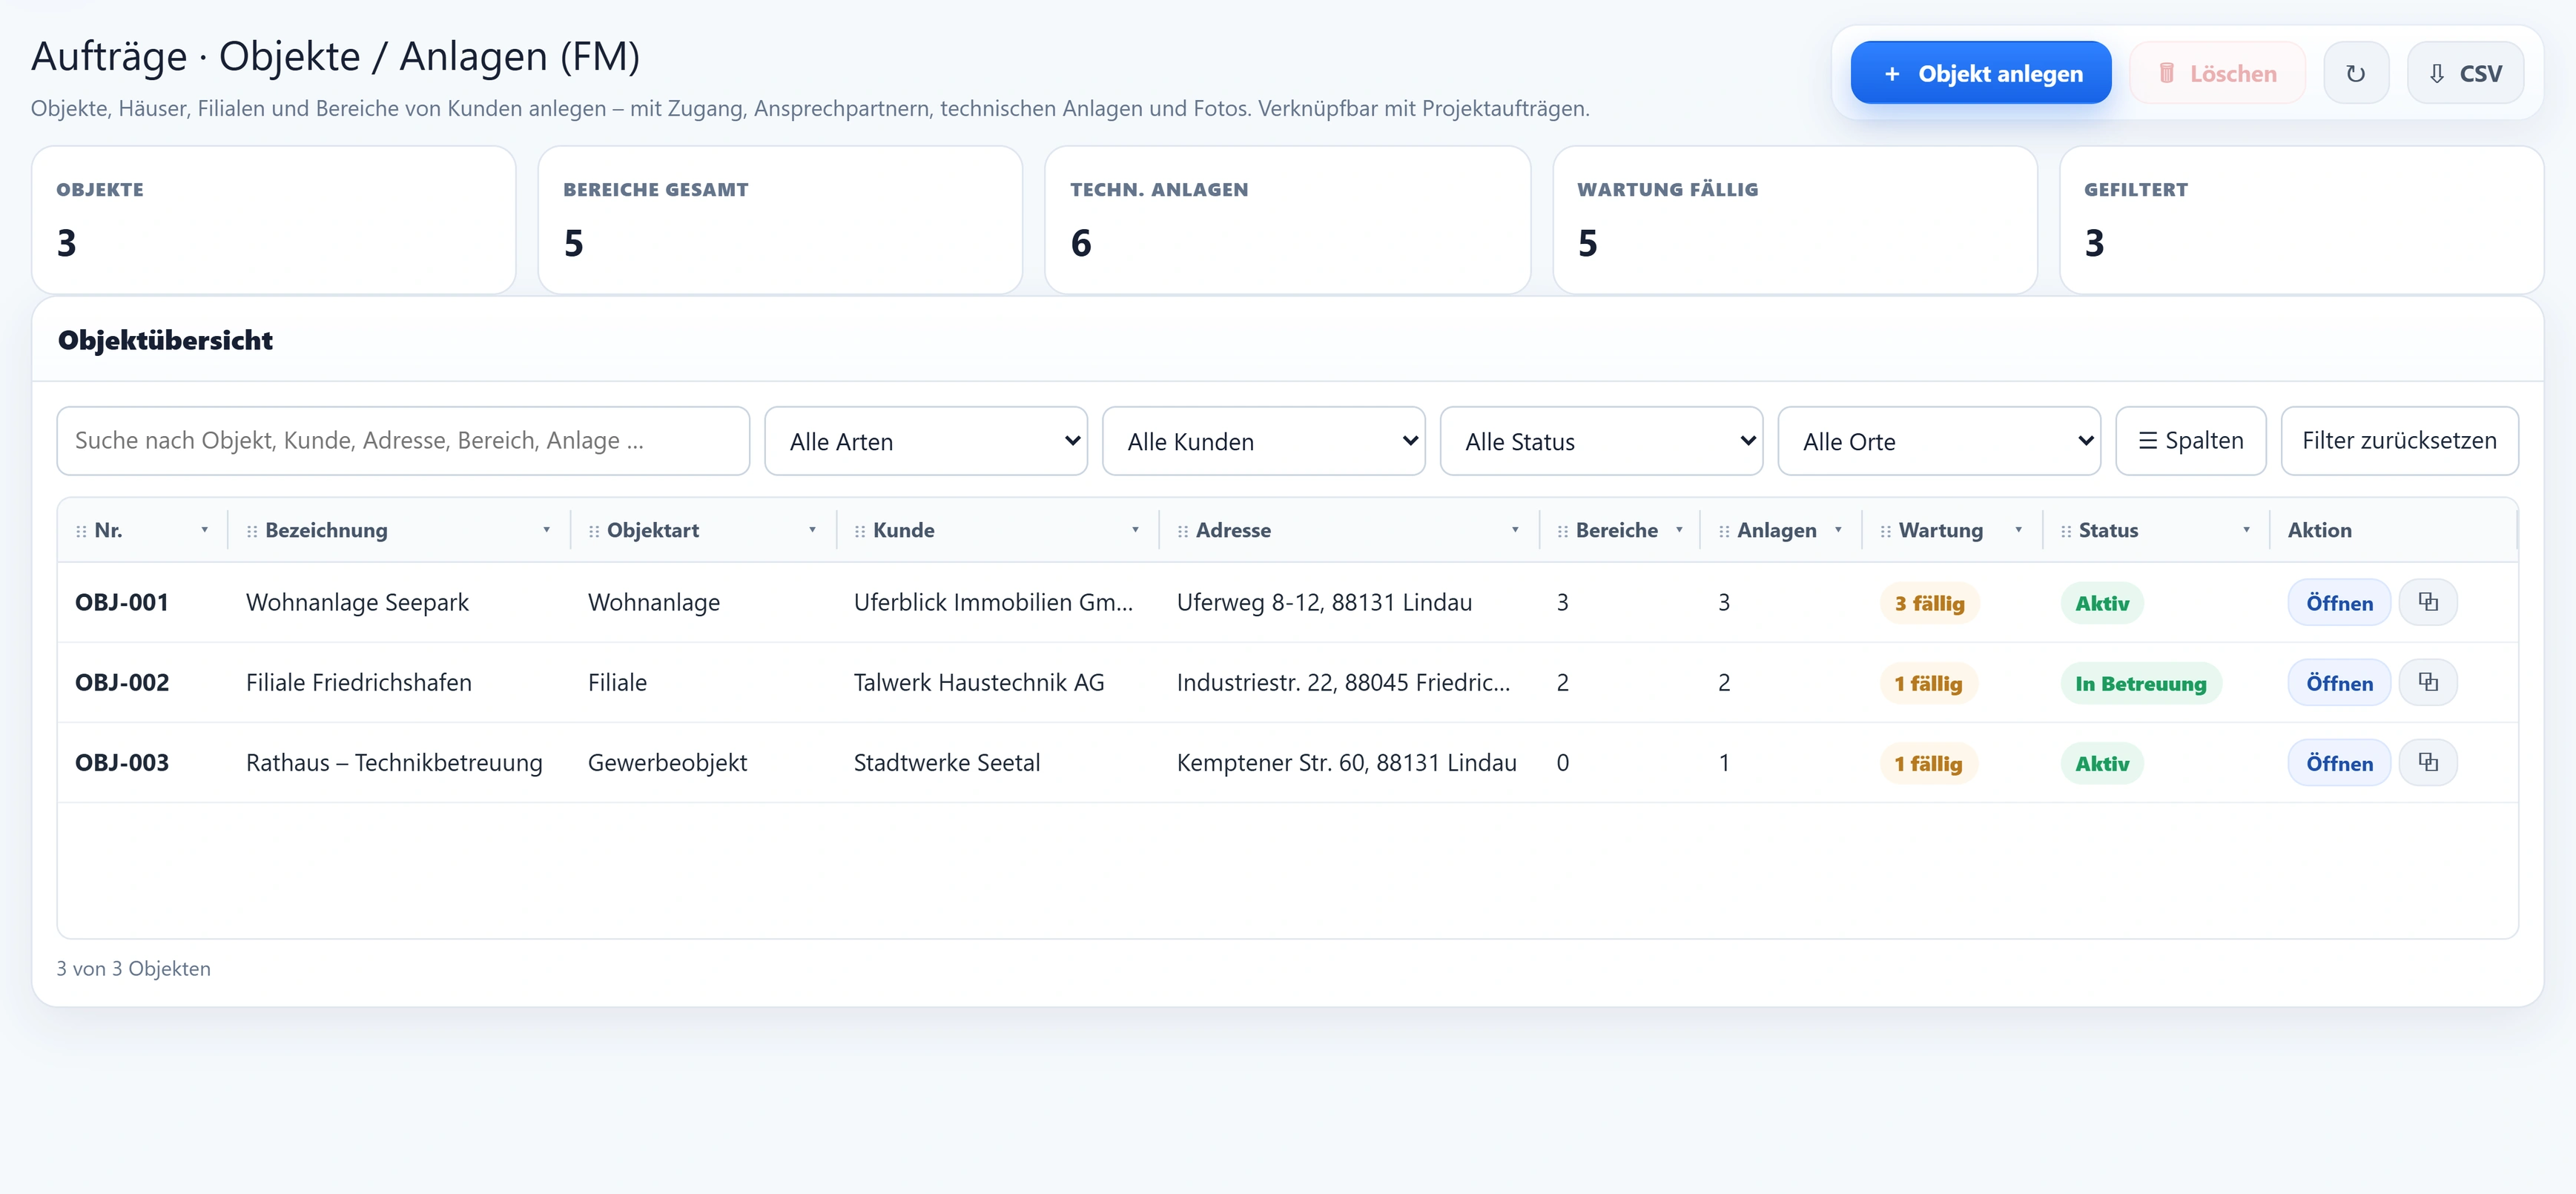2576x1194 pixels.
Task: Grab the Nr. column drag handle
Action: [81, 531]
